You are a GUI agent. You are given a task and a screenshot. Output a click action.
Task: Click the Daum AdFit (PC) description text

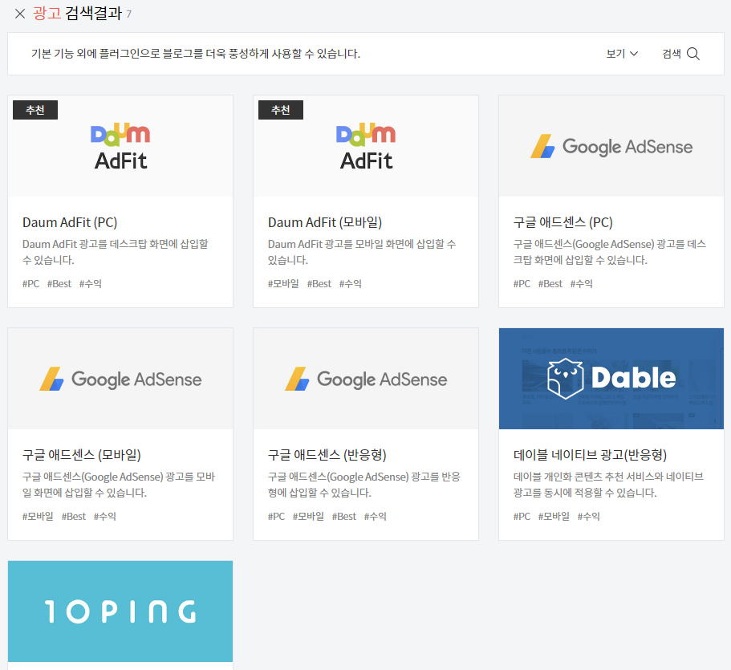[x=116, y=252]
